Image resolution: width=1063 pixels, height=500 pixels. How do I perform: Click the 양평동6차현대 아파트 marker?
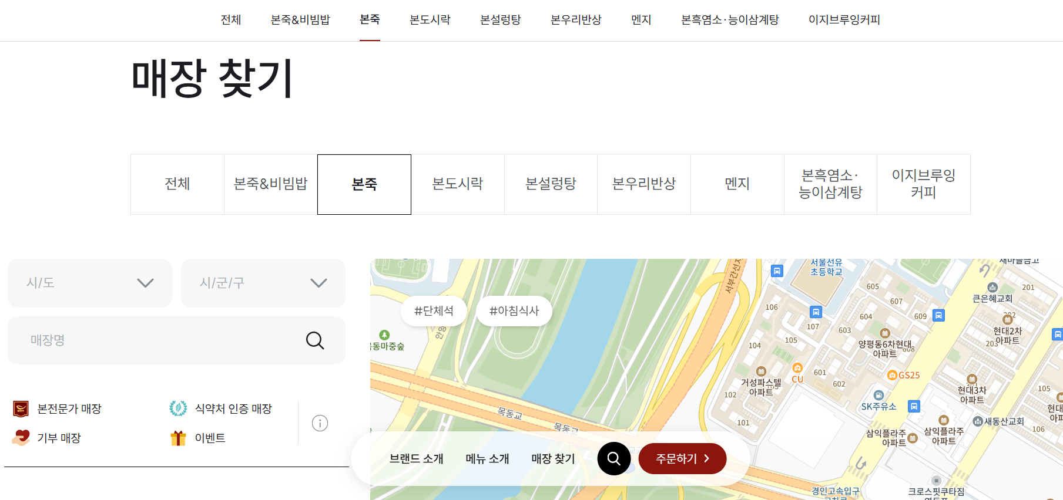coord(885,333)
